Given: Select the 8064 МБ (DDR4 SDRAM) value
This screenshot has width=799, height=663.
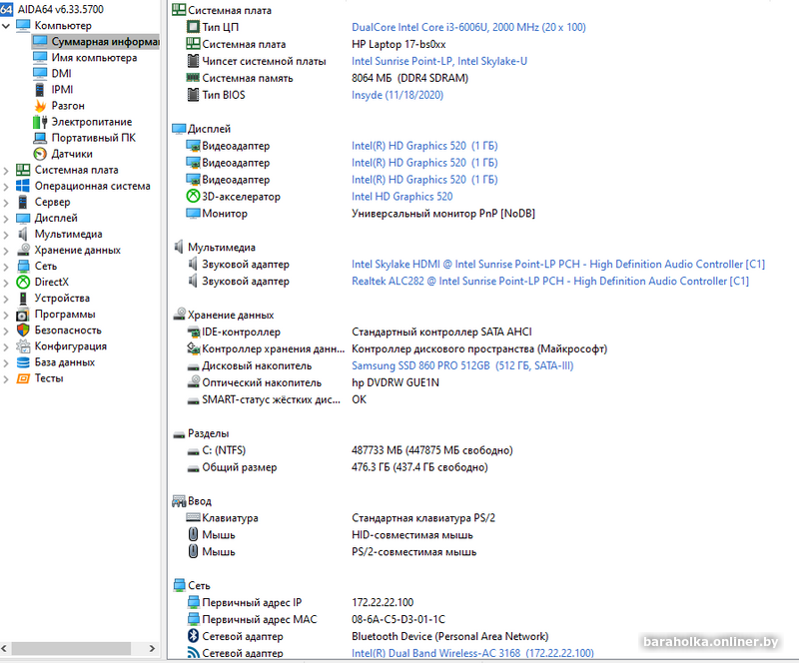Looking at the screenshot, I should [409, 79].
